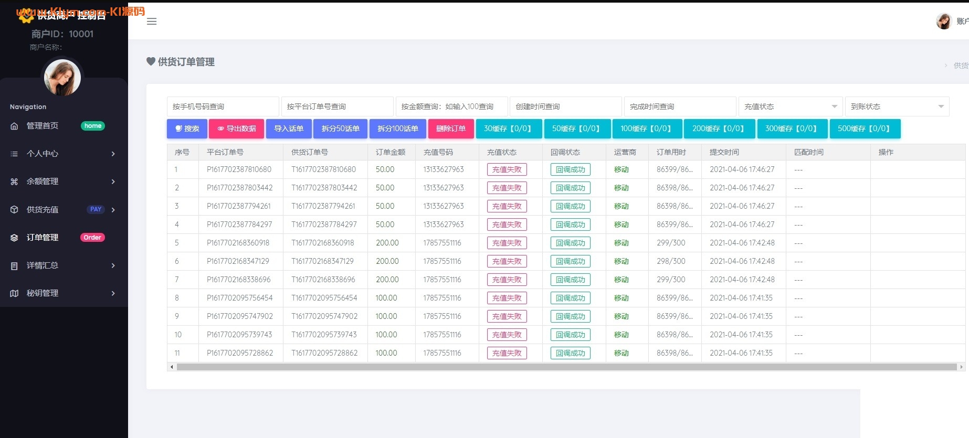Screen dimensions: 969x438
Task: Open the account avatar in top right
Action: [943, 22]
